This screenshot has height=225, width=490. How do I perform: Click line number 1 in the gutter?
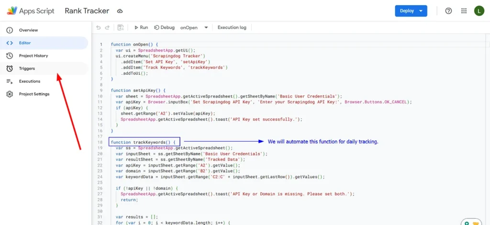pyautogui.click(x=101, y=45)
